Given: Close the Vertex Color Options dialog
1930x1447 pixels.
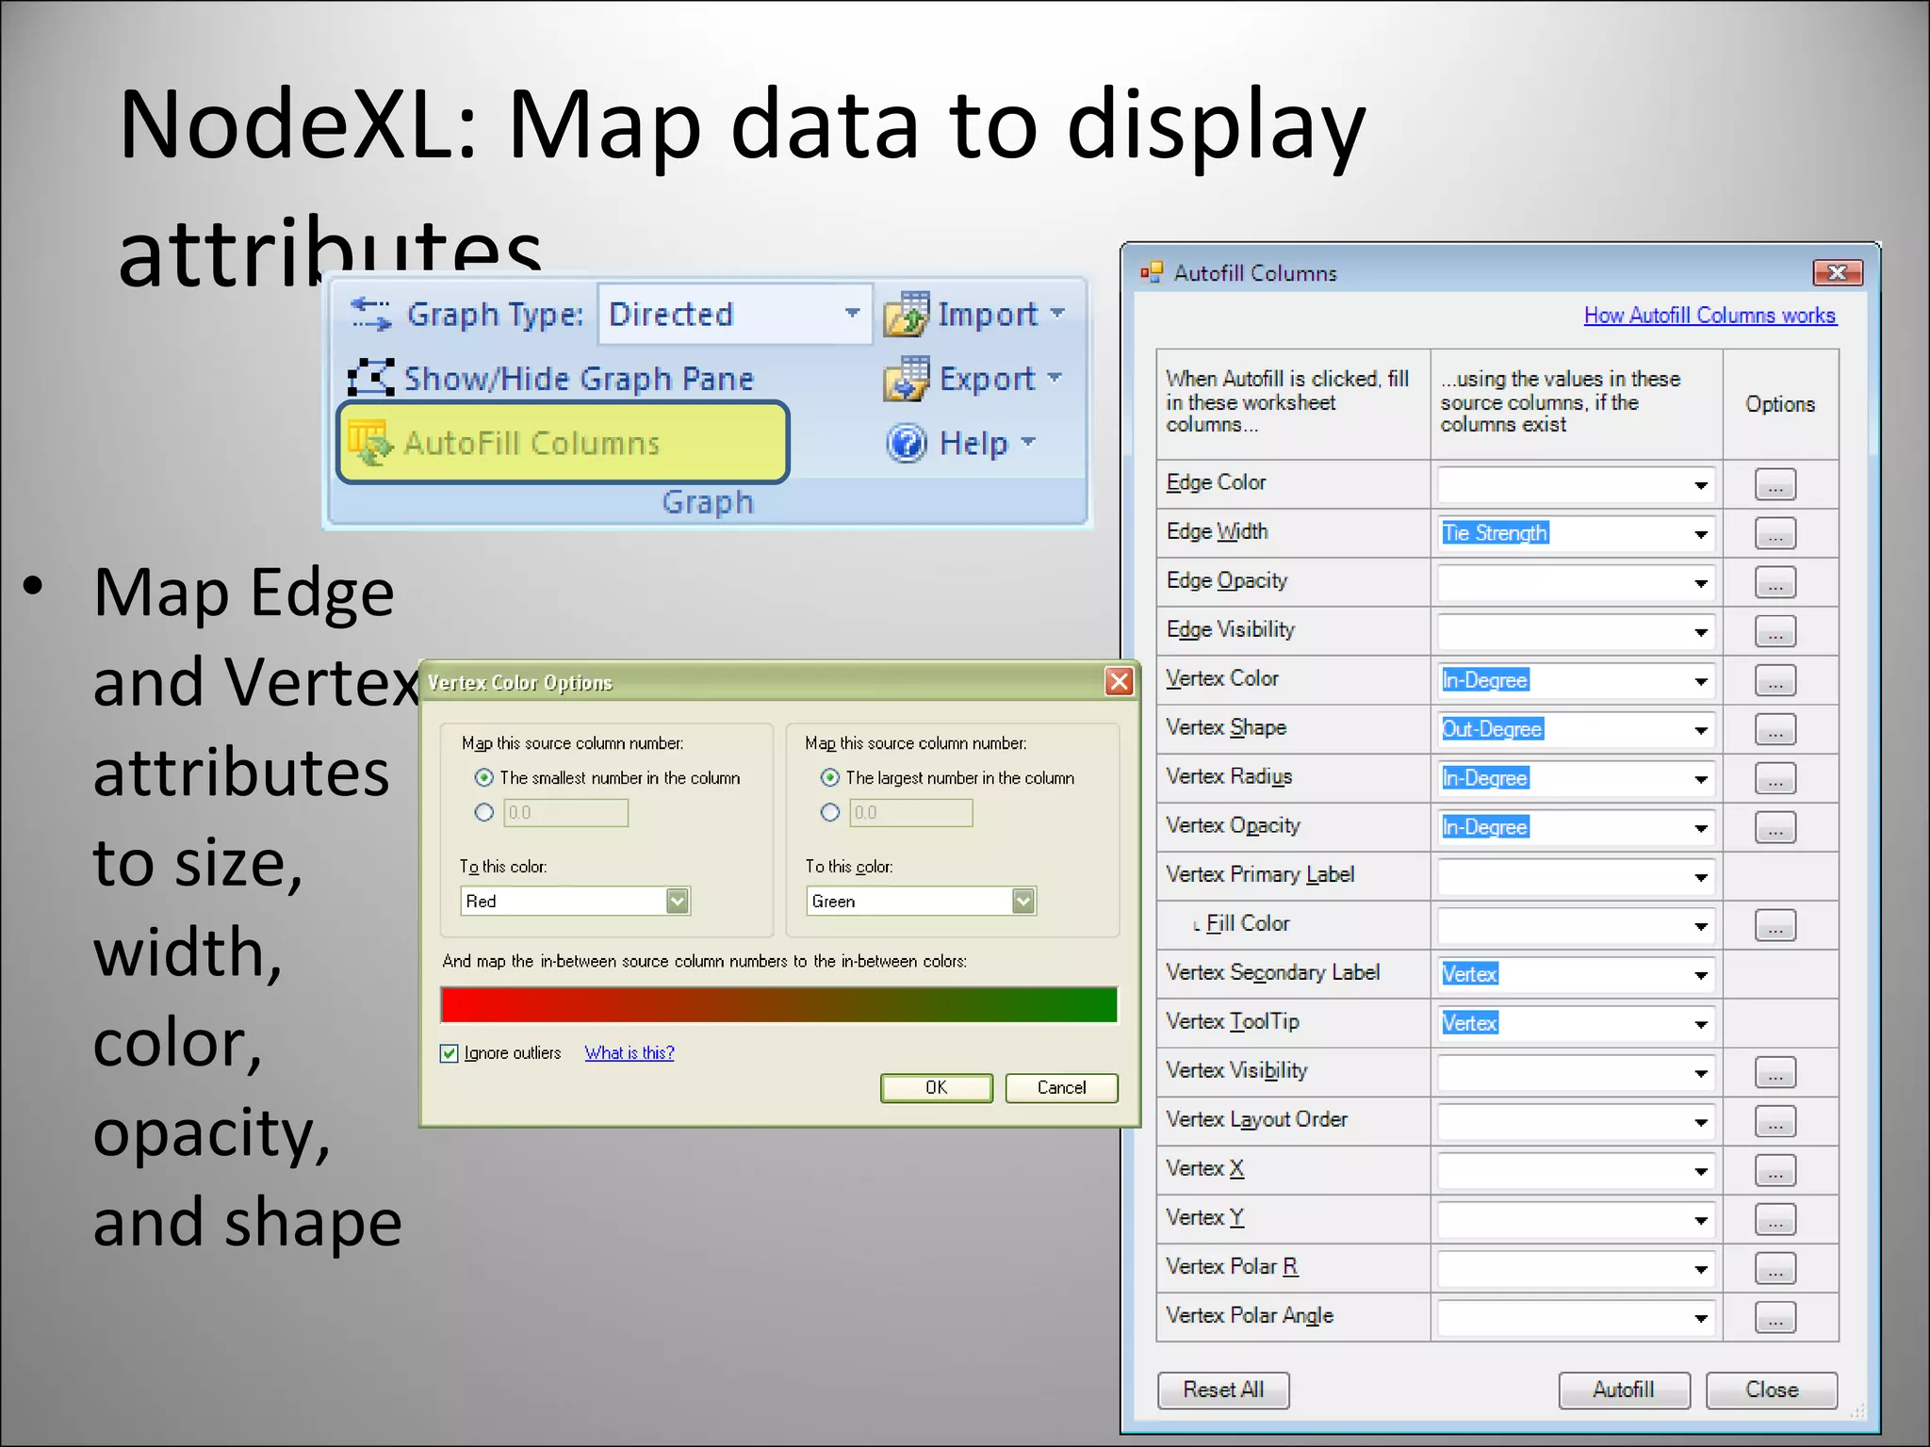Looking at the screenshot, I should (x=1119, y=681).
